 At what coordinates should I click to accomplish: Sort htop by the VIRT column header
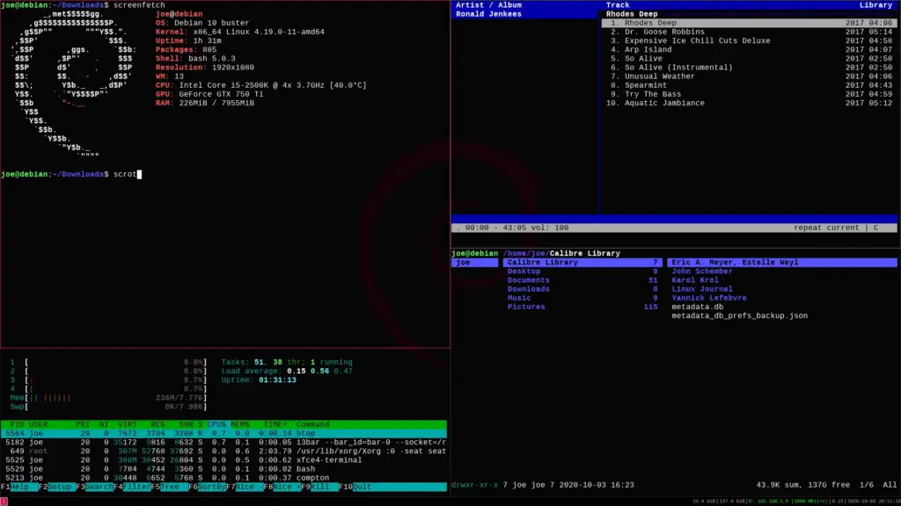tap(127, 424)
